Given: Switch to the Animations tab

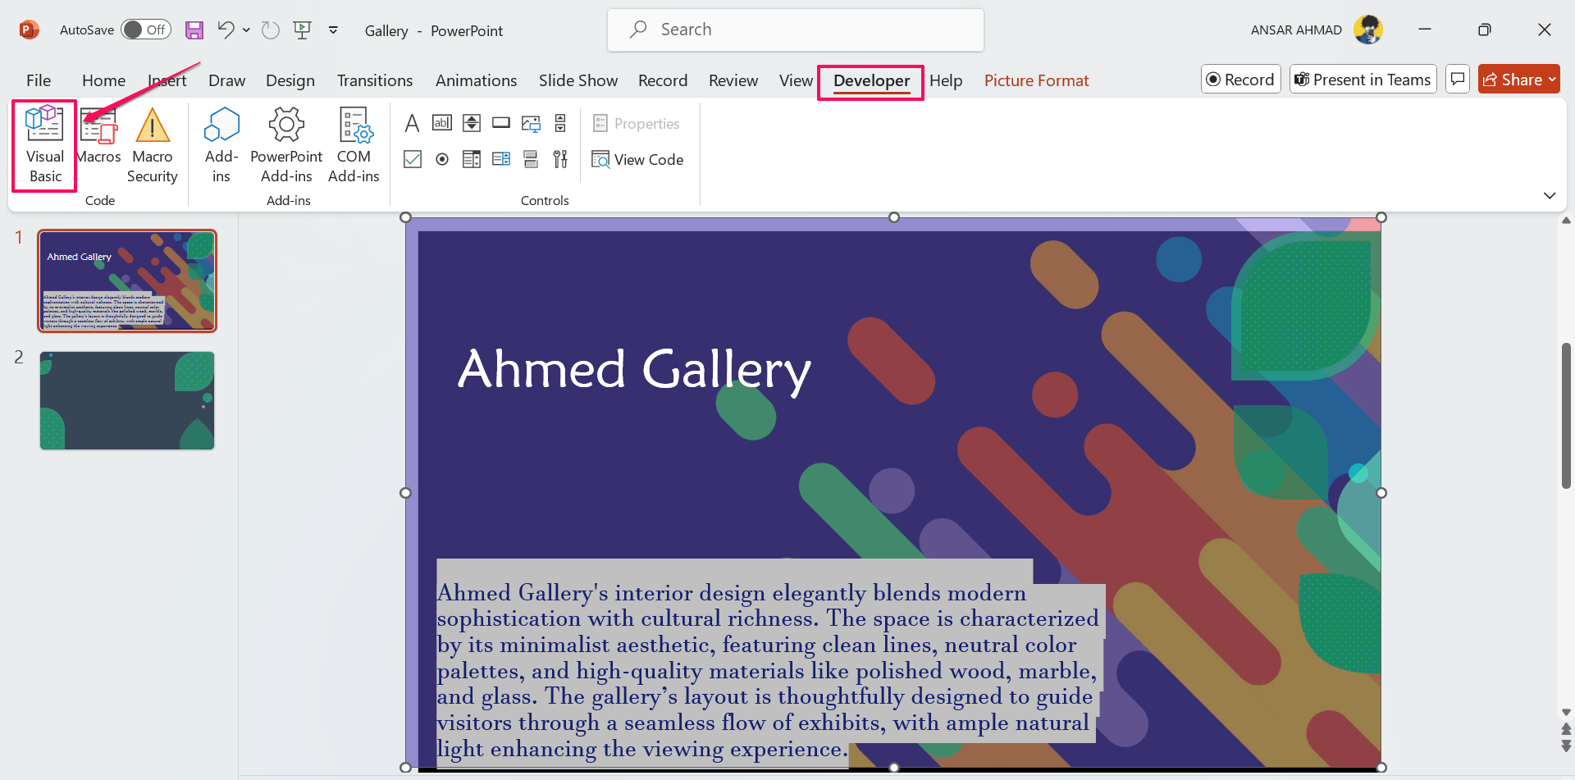Looking at the screenshot, I should (476, 80).
